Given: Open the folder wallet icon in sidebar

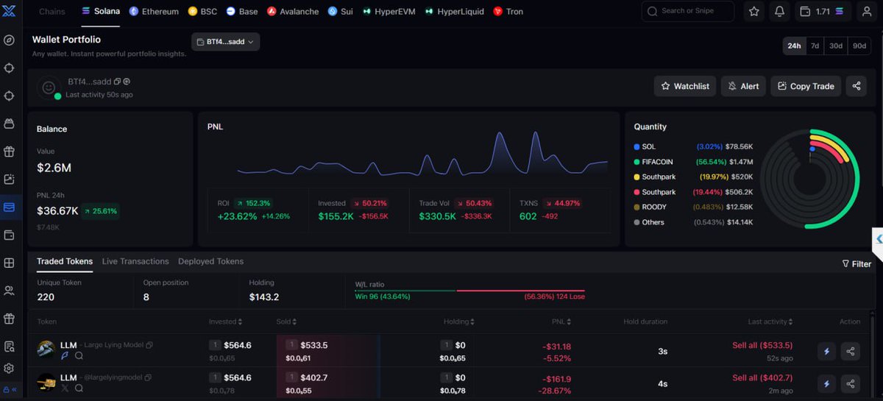Looking at the screenshot, I should pos(10,235).
